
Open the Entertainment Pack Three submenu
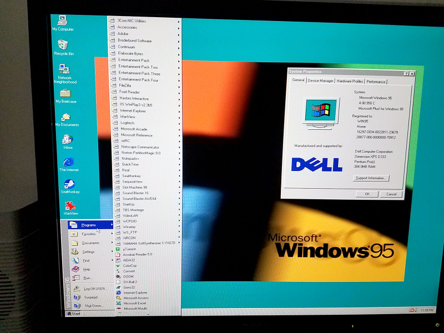tap(145, 74)
